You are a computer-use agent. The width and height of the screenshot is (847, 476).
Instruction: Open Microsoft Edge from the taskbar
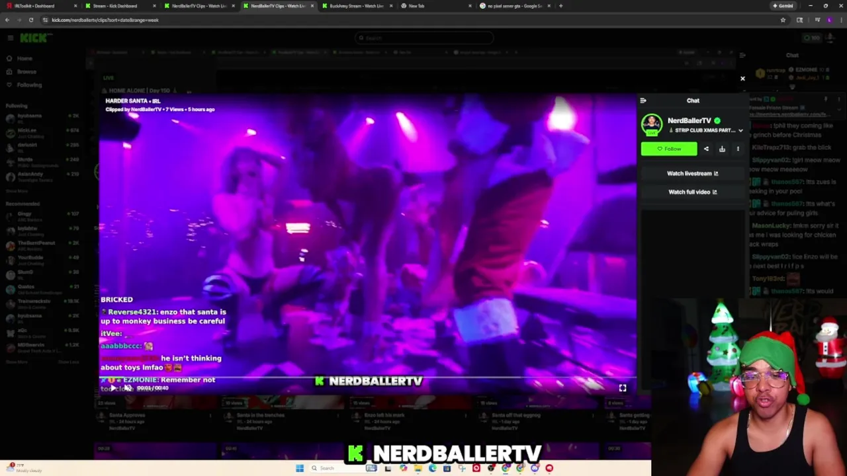pos(432,468)
